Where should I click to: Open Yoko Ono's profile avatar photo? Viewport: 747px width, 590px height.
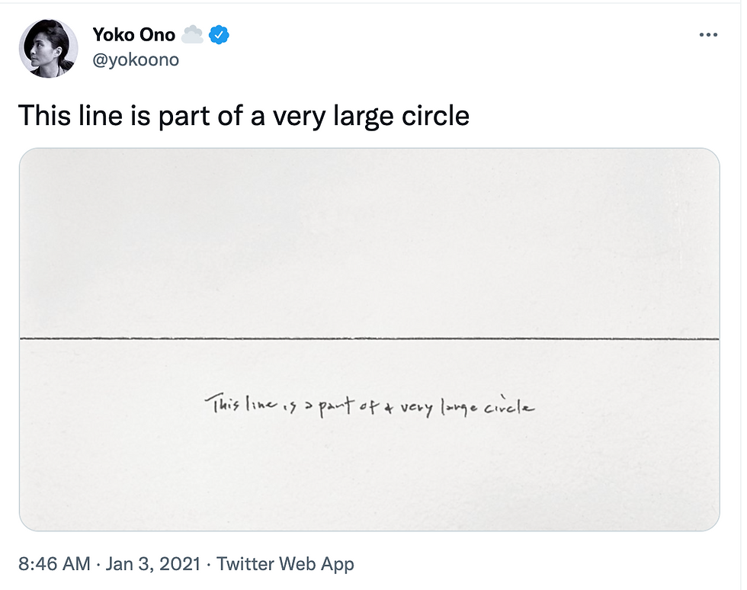49,48
